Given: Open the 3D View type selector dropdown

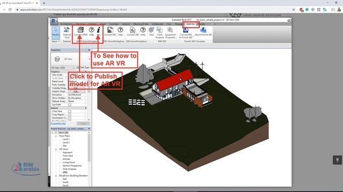Looking at the screenshot, I should click(x=90, y=59).
